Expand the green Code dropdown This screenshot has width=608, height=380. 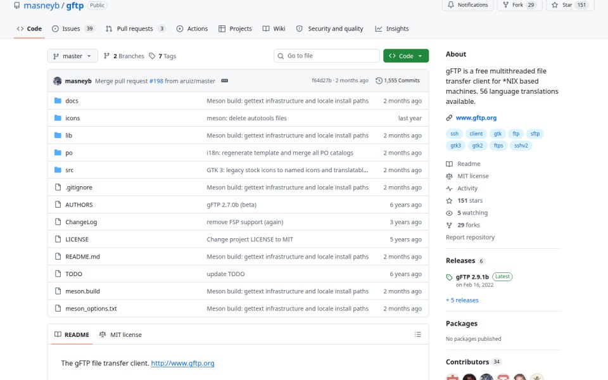(x=405, y=56)
